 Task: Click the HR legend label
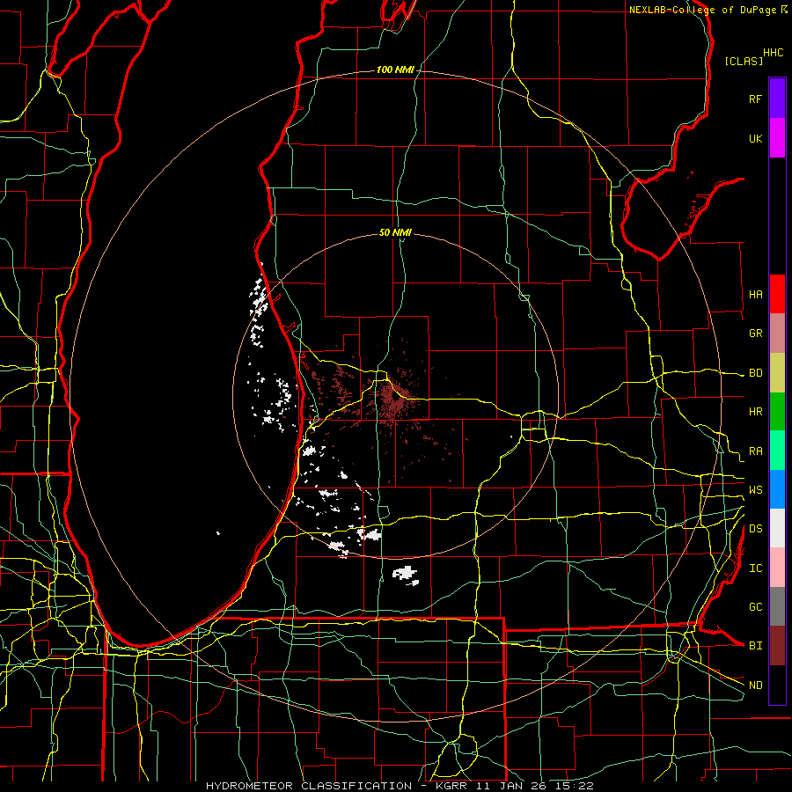coord(755,412)
